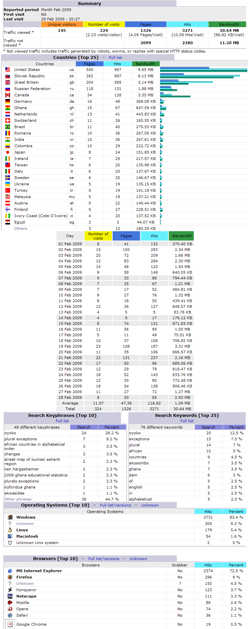Click the Great Britain flag icon
249x629 pixels.
8,82
